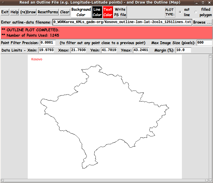Click the Xmax value field

78,50
